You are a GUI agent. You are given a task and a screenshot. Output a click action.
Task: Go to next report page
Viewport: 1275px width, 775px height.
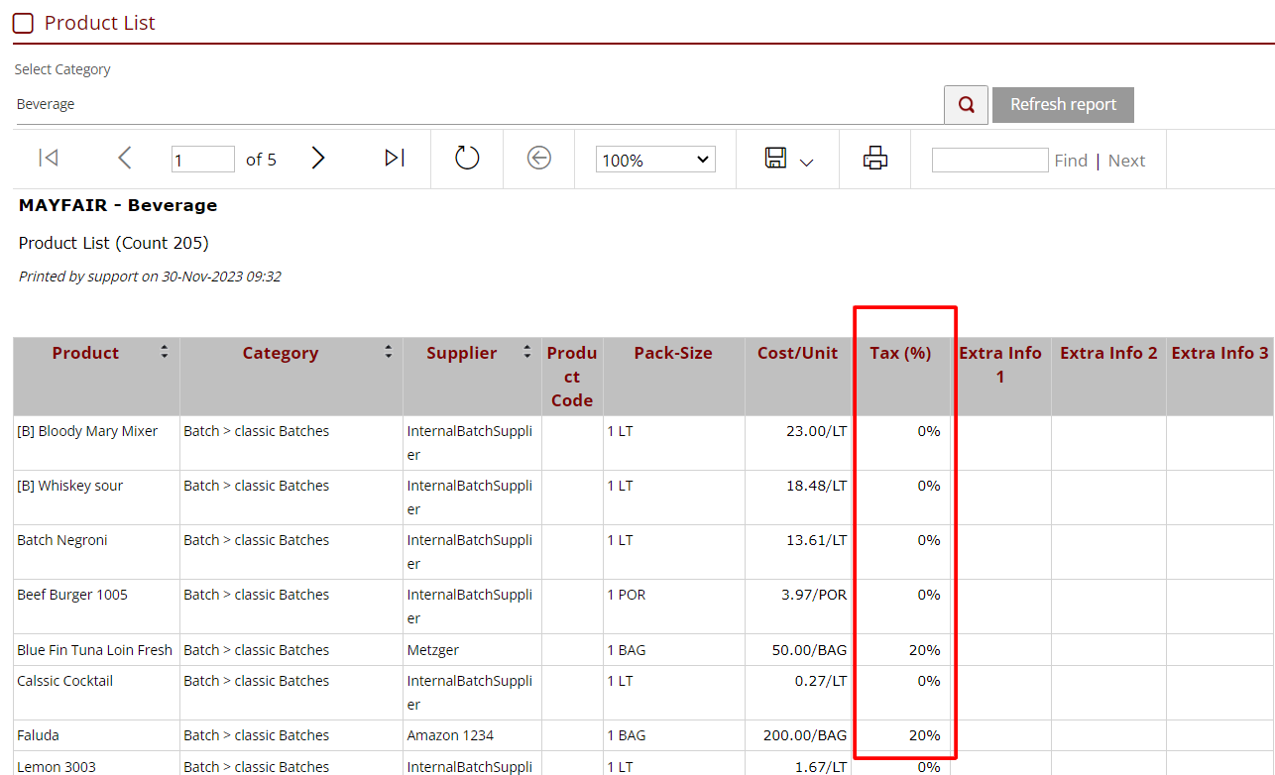[317, 159]
